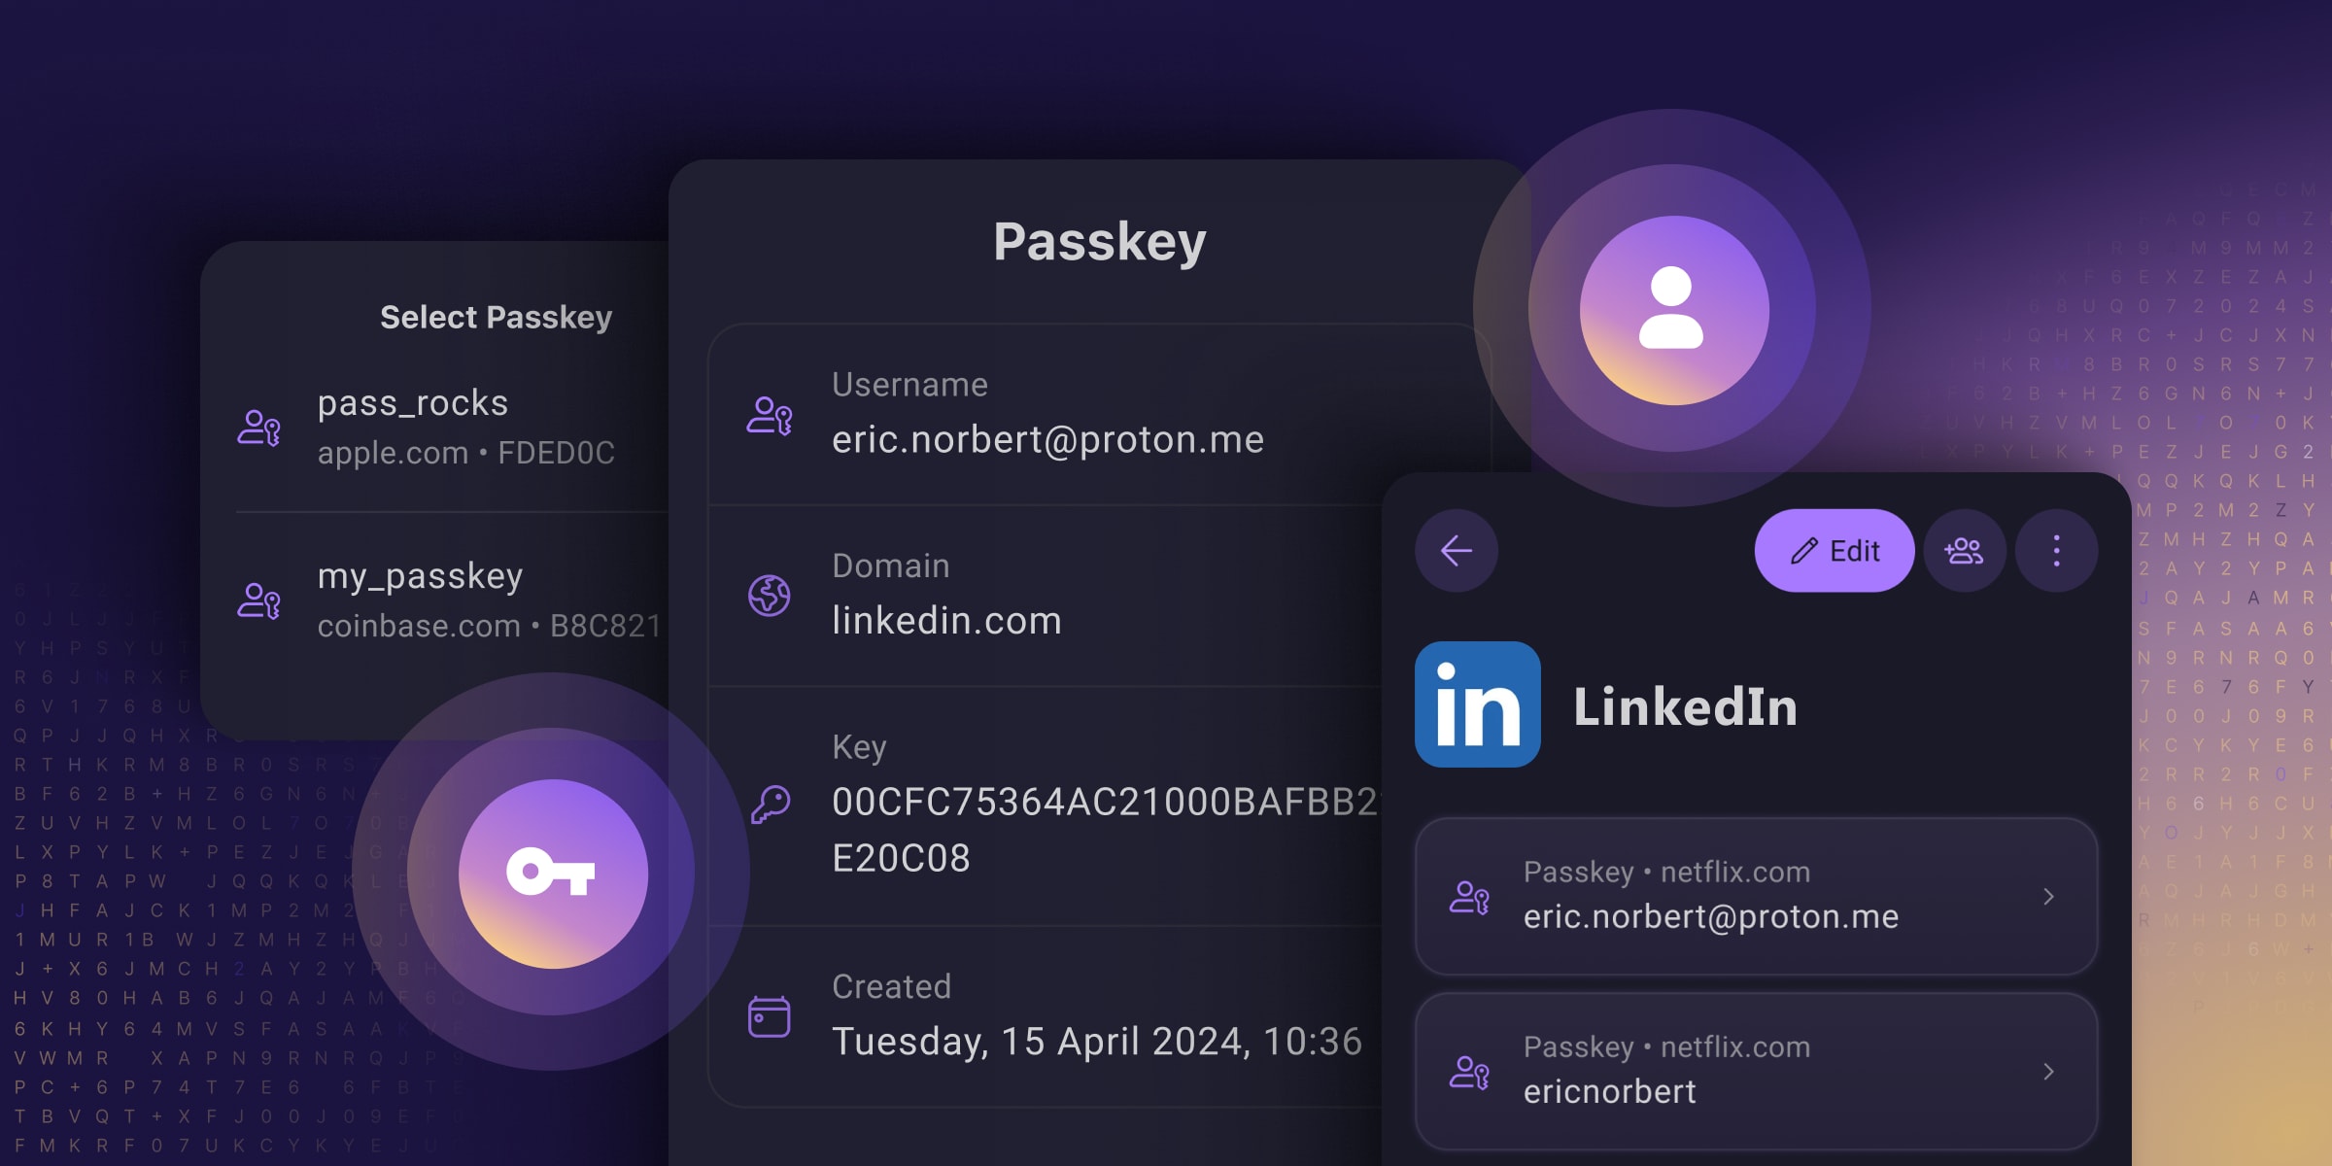Click the LinkedIn logo icon
The image size is (2332, 1166).
click(x=1477, y=704)
